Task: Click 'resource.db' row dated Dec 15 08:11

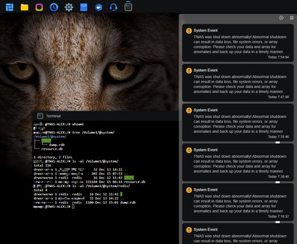Action: (90, 182)
